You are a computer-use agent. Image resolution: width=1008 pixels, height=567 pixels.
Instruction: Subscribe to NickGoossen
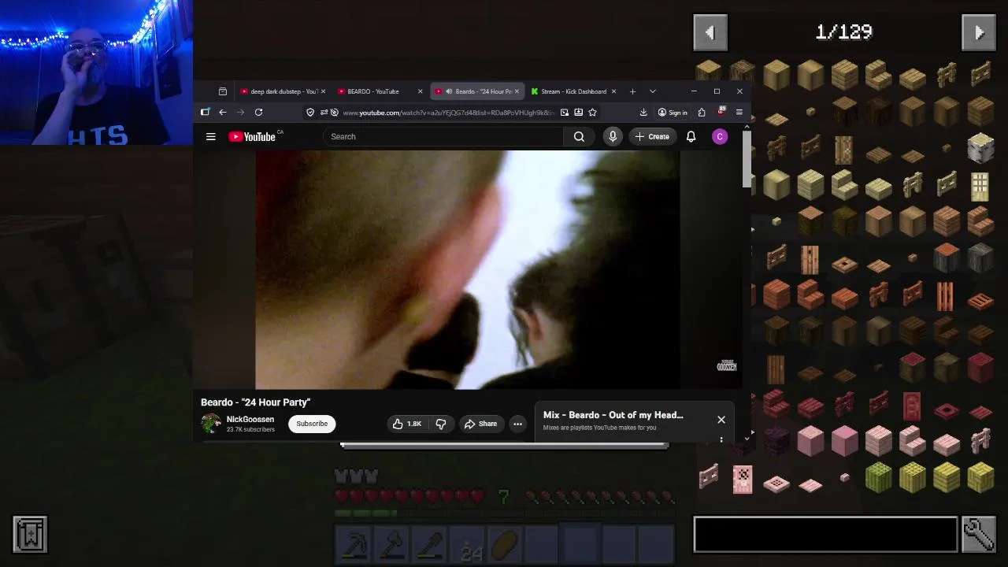tap(312, 424)
